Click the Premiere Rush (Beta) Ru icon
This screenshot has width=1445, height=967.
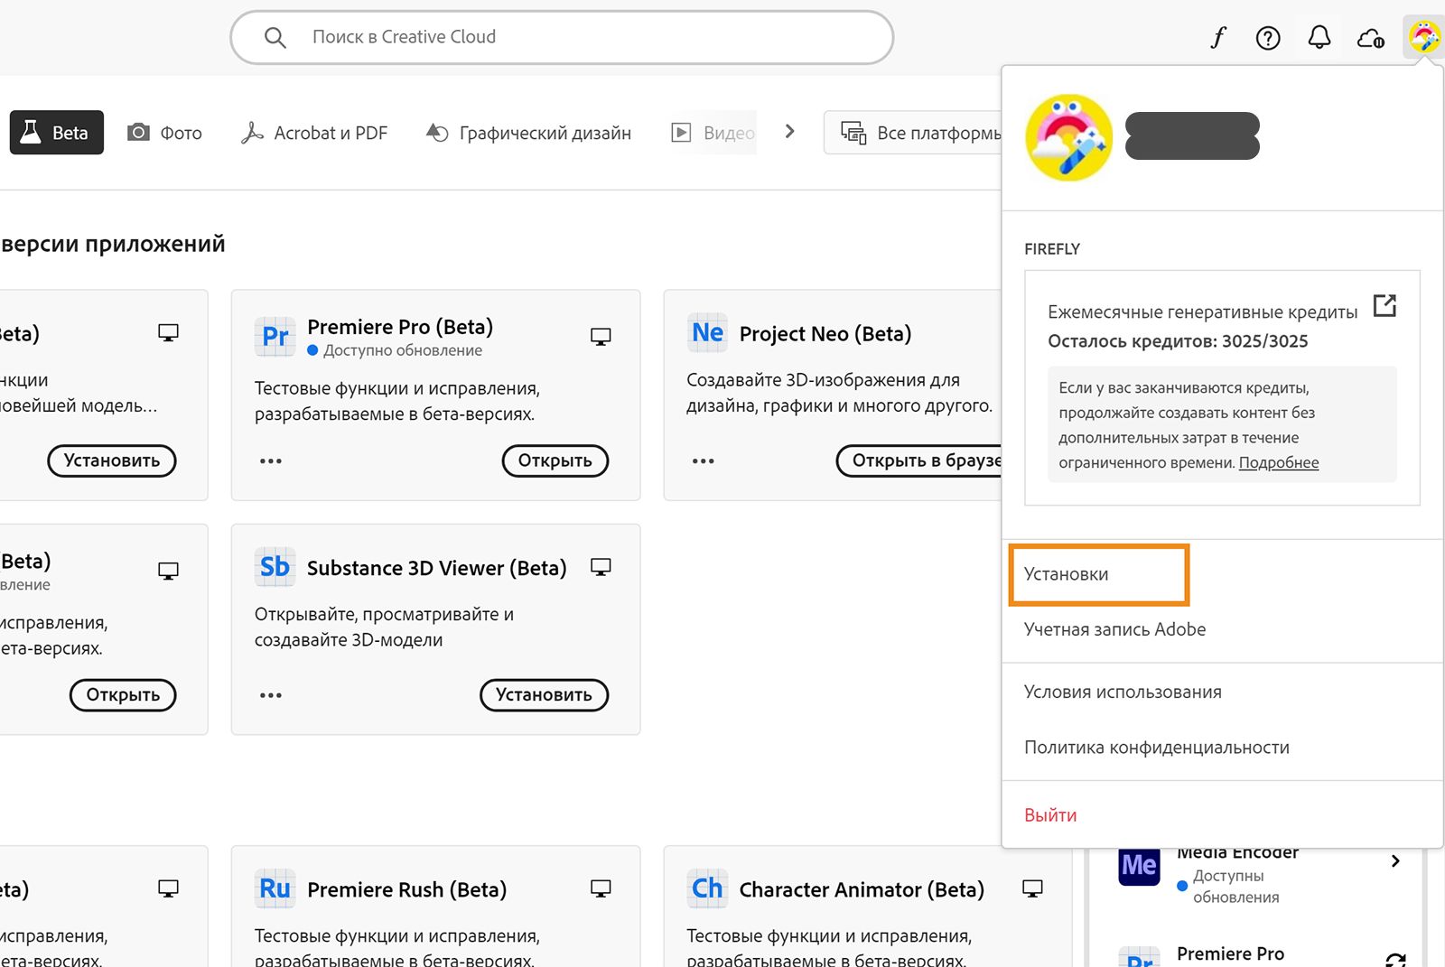(275, 889)
